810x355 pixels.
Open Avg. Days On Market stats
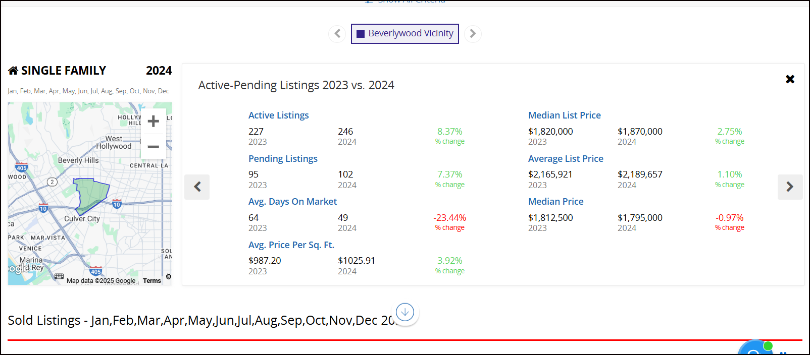[292, 202]
